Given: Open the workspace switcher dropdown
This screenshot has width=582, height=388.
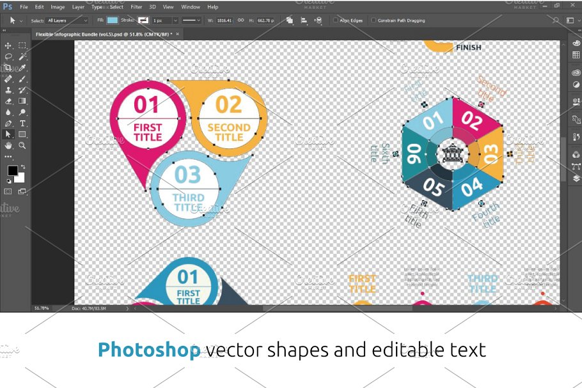Looking at the screenshot, I should (x=571, y=20).
